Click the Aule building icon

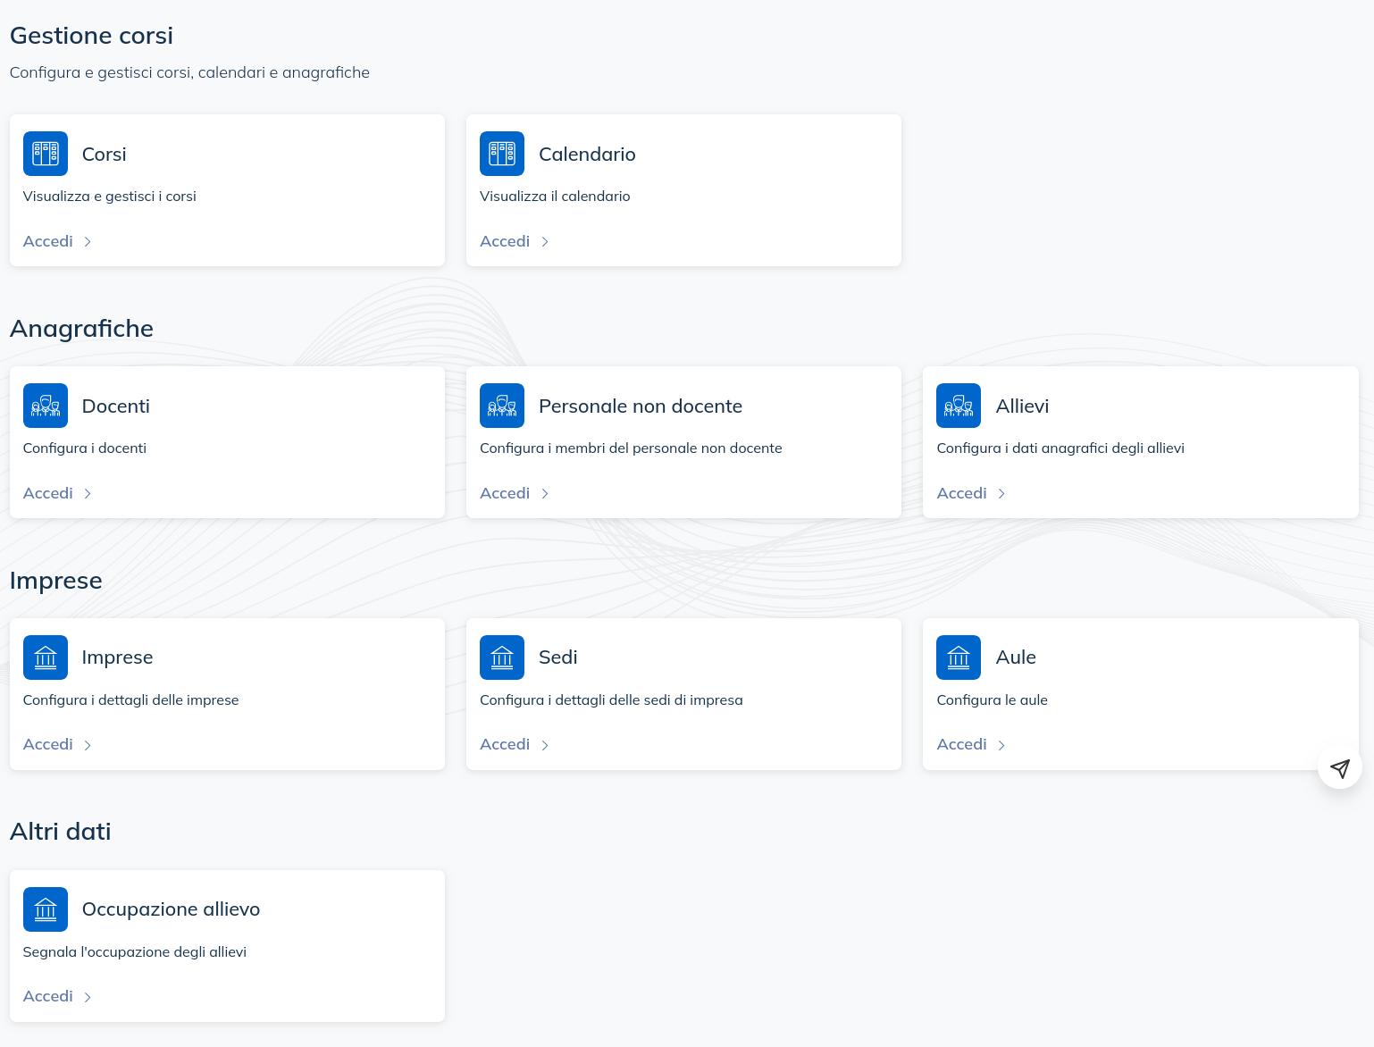pos(959,658)
